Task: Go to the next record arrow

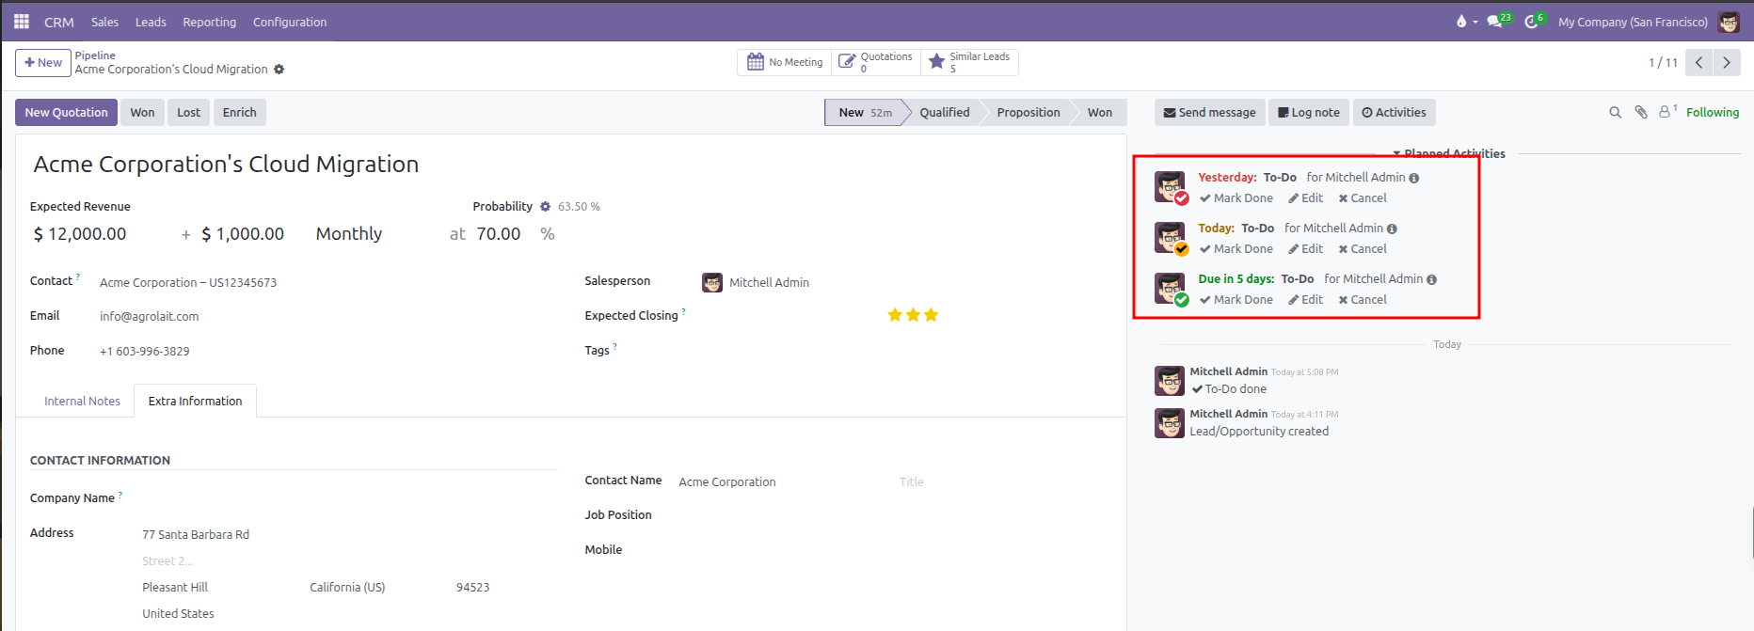Action: [x=1727, y=63]
